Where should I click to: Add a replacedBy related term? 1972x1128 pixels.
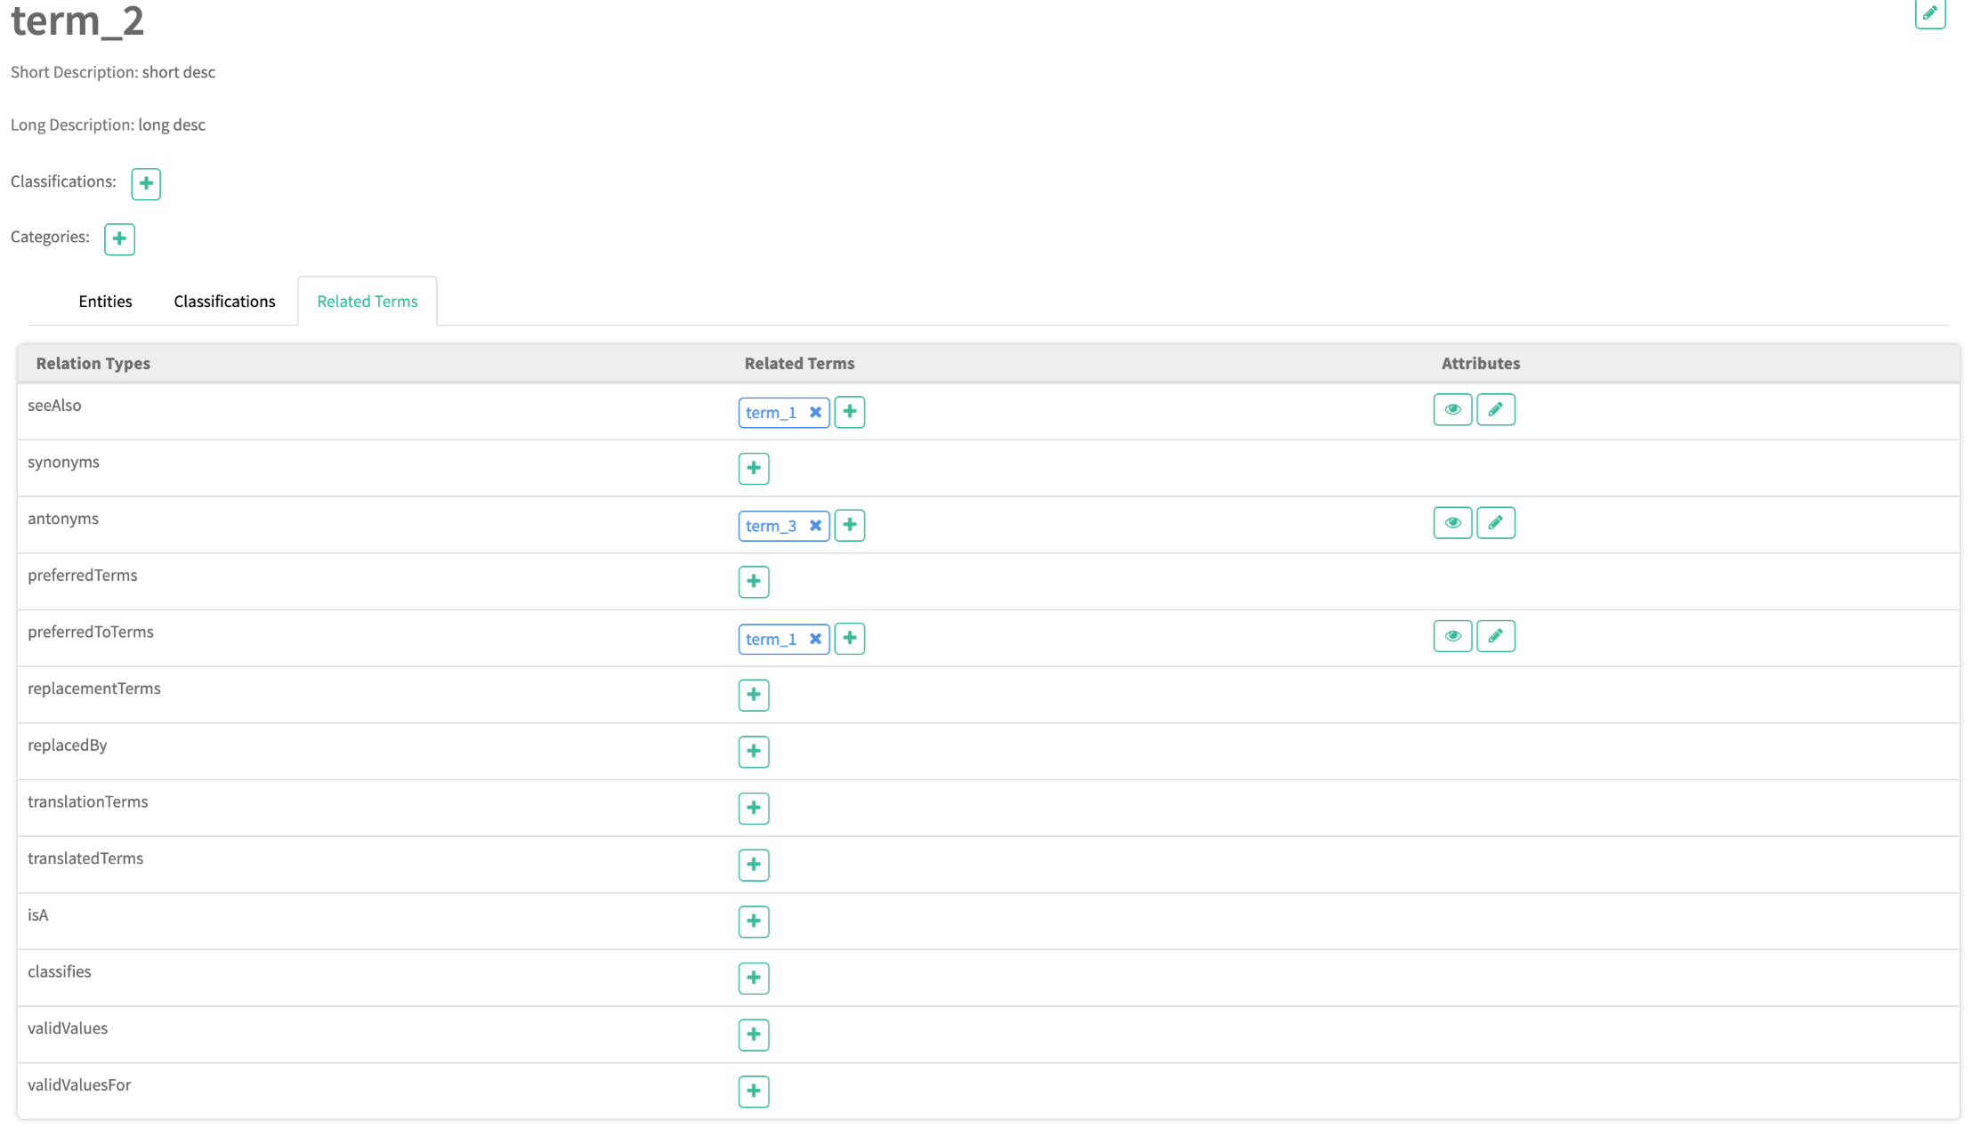coord(753,752)
